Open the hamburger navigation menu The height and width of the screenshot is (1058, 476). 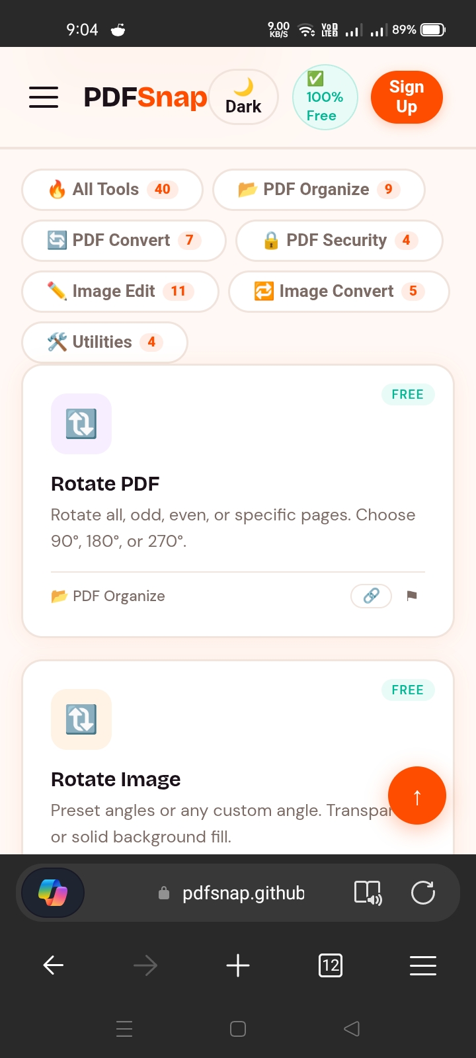coord(44,97)
